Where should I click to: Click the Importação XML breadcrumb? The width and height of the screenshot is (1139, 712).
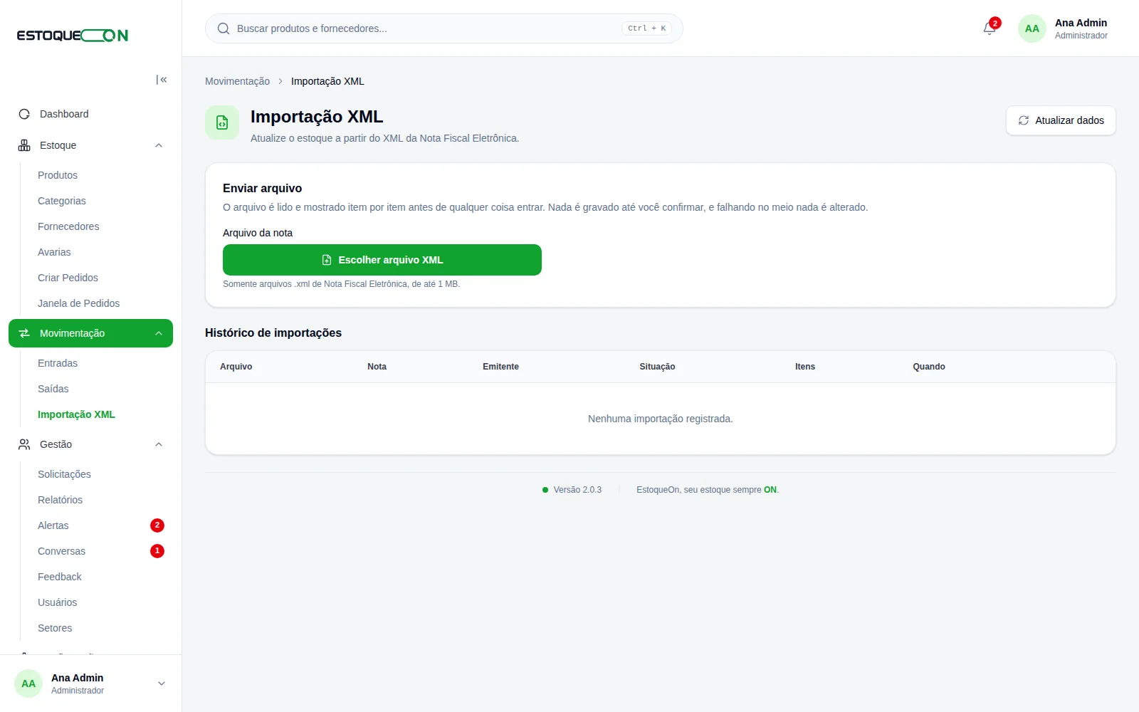click(327, 81)
